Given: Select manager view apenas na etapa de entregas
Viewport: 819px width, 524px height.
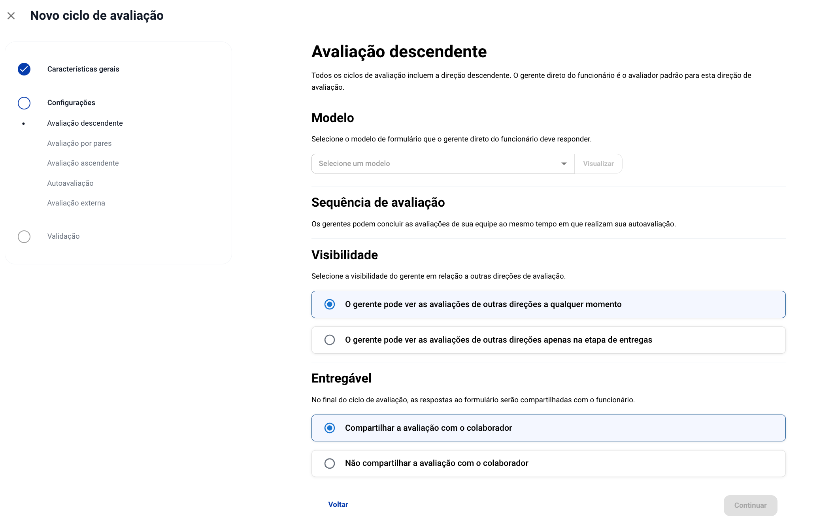Looking at the screenshot, I should 548,340.
